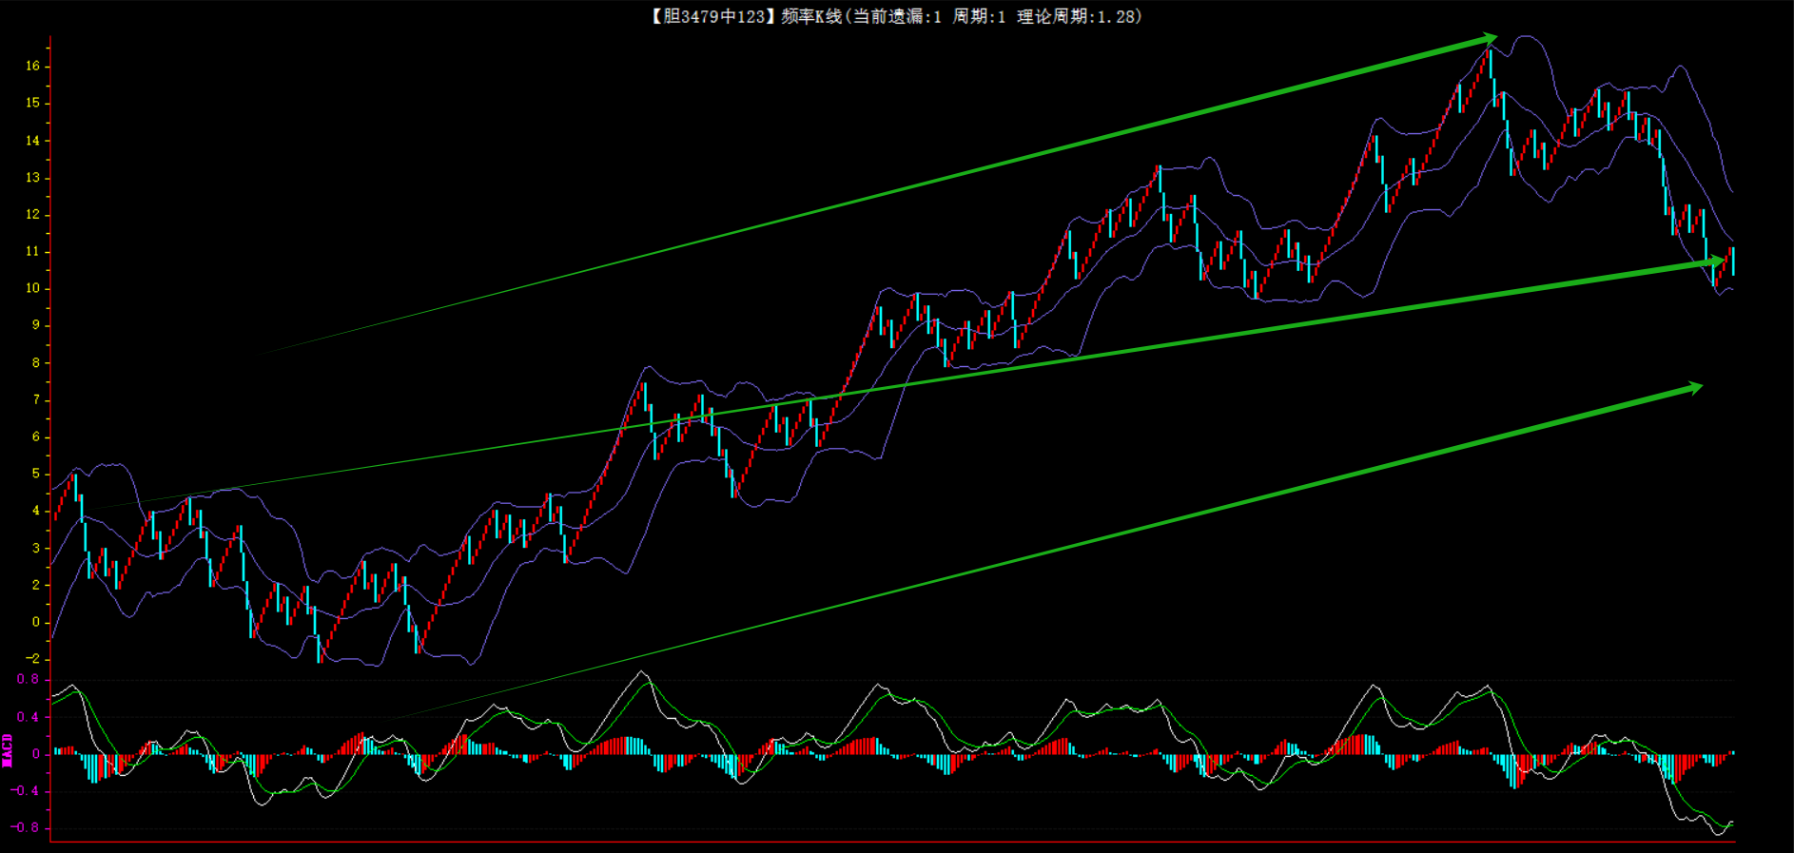Select the price axis label 13
This screenshot has height=853, width=1794.
pyautogui.click(x=33, y=177)
